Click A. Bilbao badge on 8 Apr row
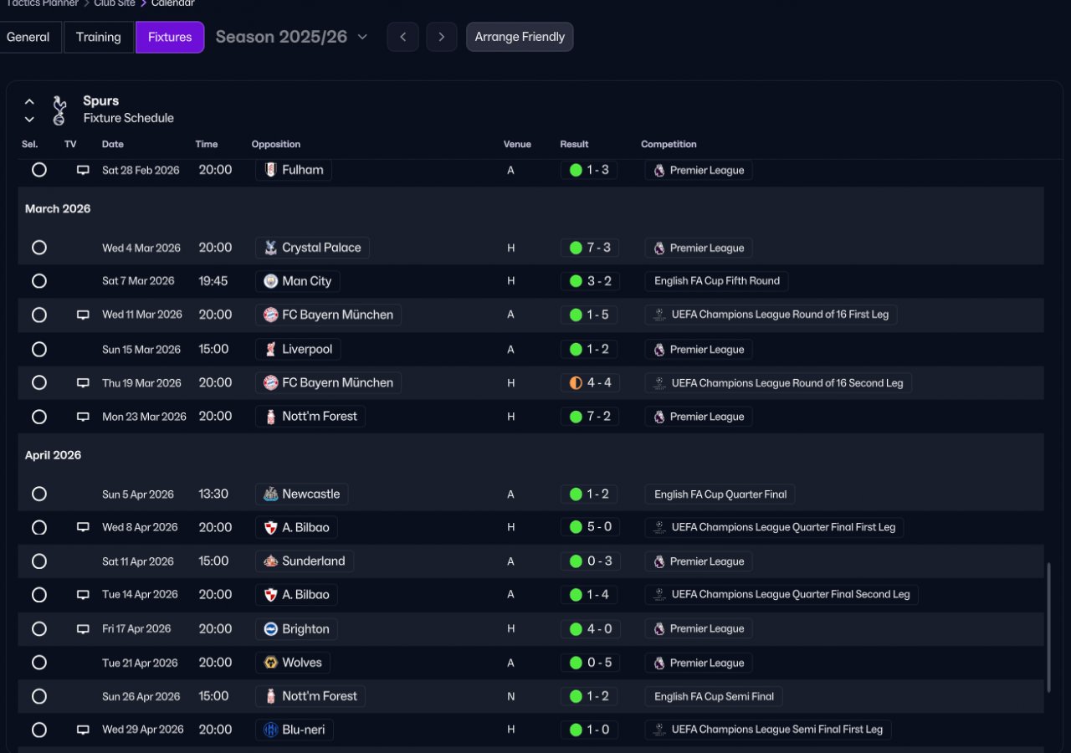This screenshot has height=753, width=1071. point(270,527)
